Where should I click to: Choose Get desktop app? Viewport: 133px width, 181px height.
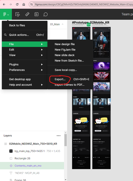point(25,79)
